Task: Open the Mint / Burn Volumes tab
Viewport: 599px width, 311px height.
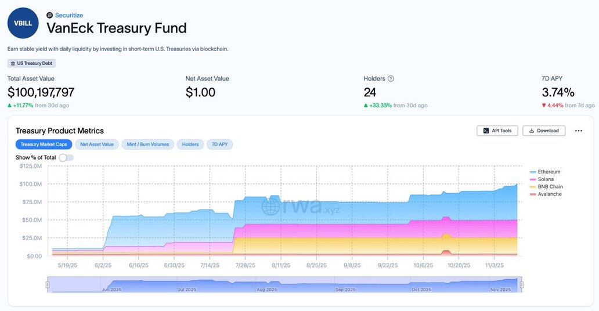Action: point(148,144)
